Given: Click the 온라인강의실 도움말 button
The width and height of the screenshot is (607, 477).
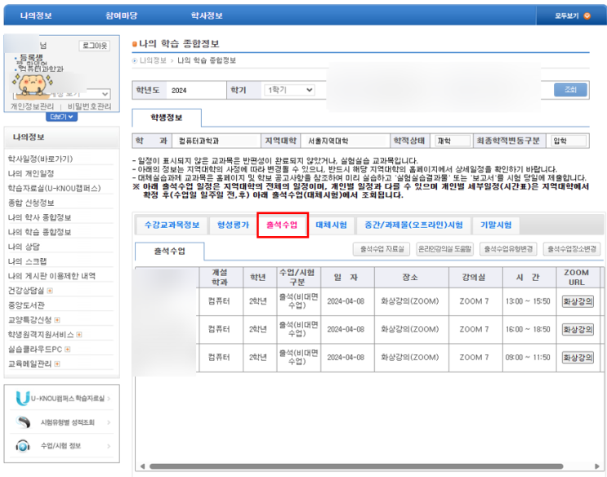Looking at the screenshot, I should pos(444,249).
